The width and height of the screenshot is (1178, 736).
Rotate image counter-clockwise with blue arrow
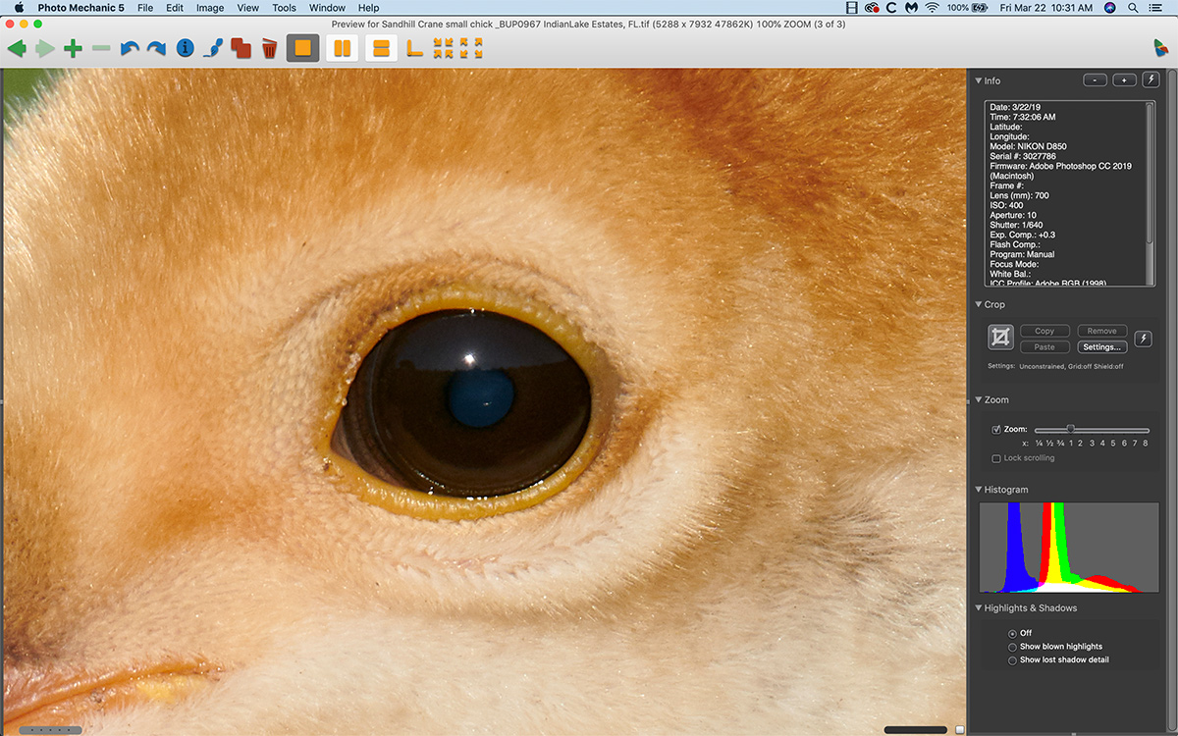[x=129, y=48]
